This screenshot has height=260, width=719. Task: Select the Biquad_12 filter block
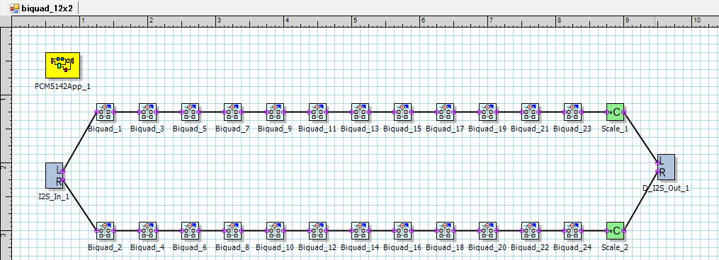click(x=317, y=231)
